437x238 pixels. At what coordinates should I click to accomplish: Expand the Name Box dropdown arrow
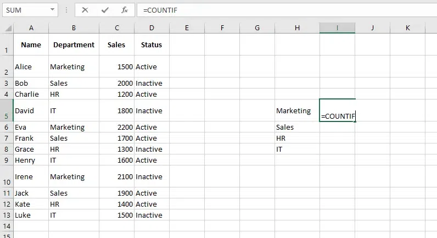52,10
